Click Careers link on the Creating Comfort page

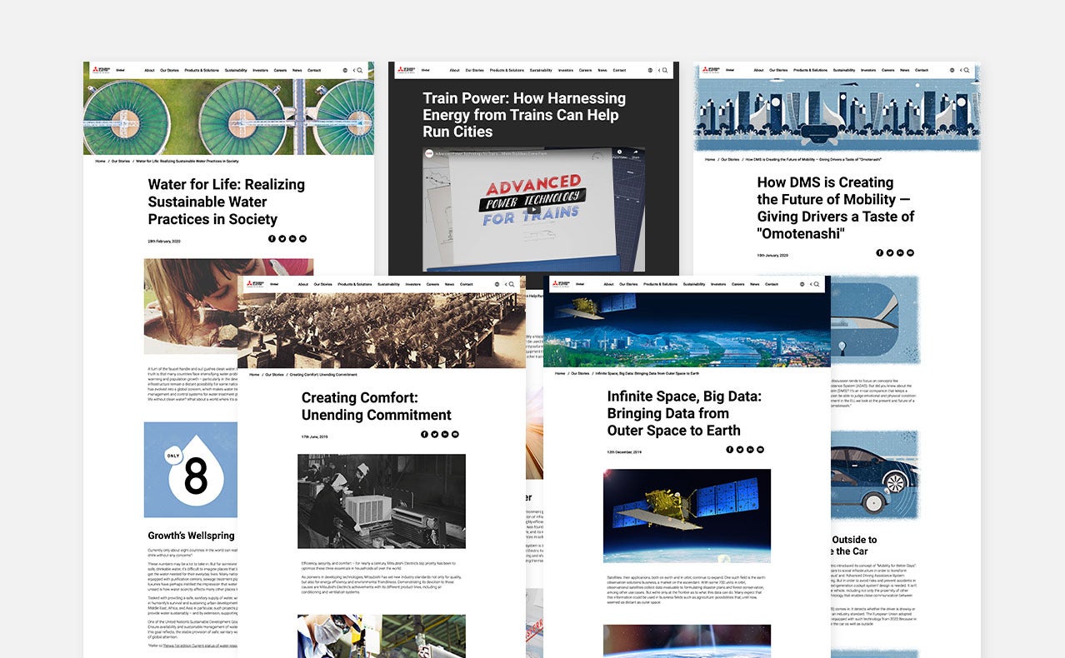pos(432,284)
